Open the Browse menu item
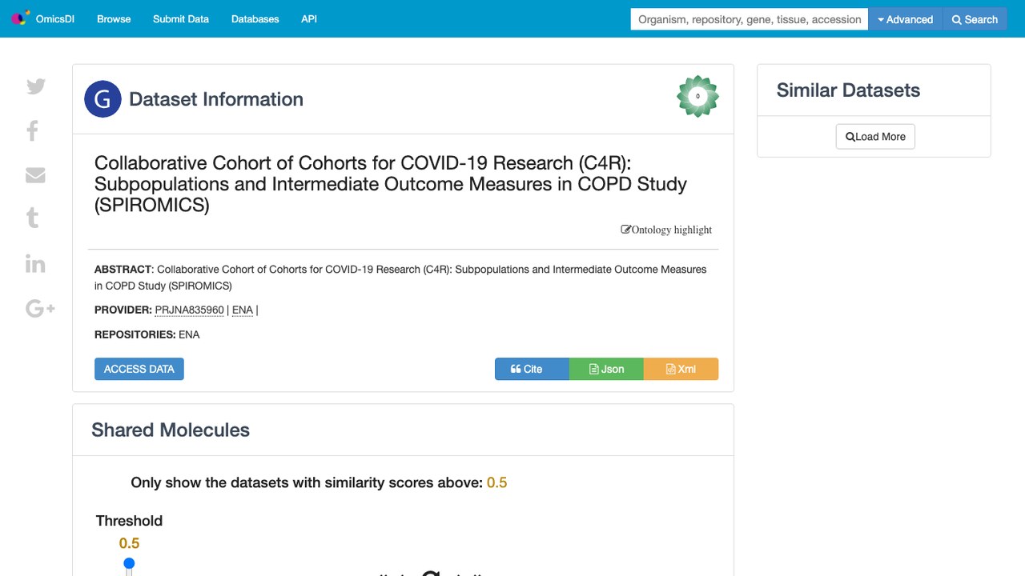 tap(114, 19)
